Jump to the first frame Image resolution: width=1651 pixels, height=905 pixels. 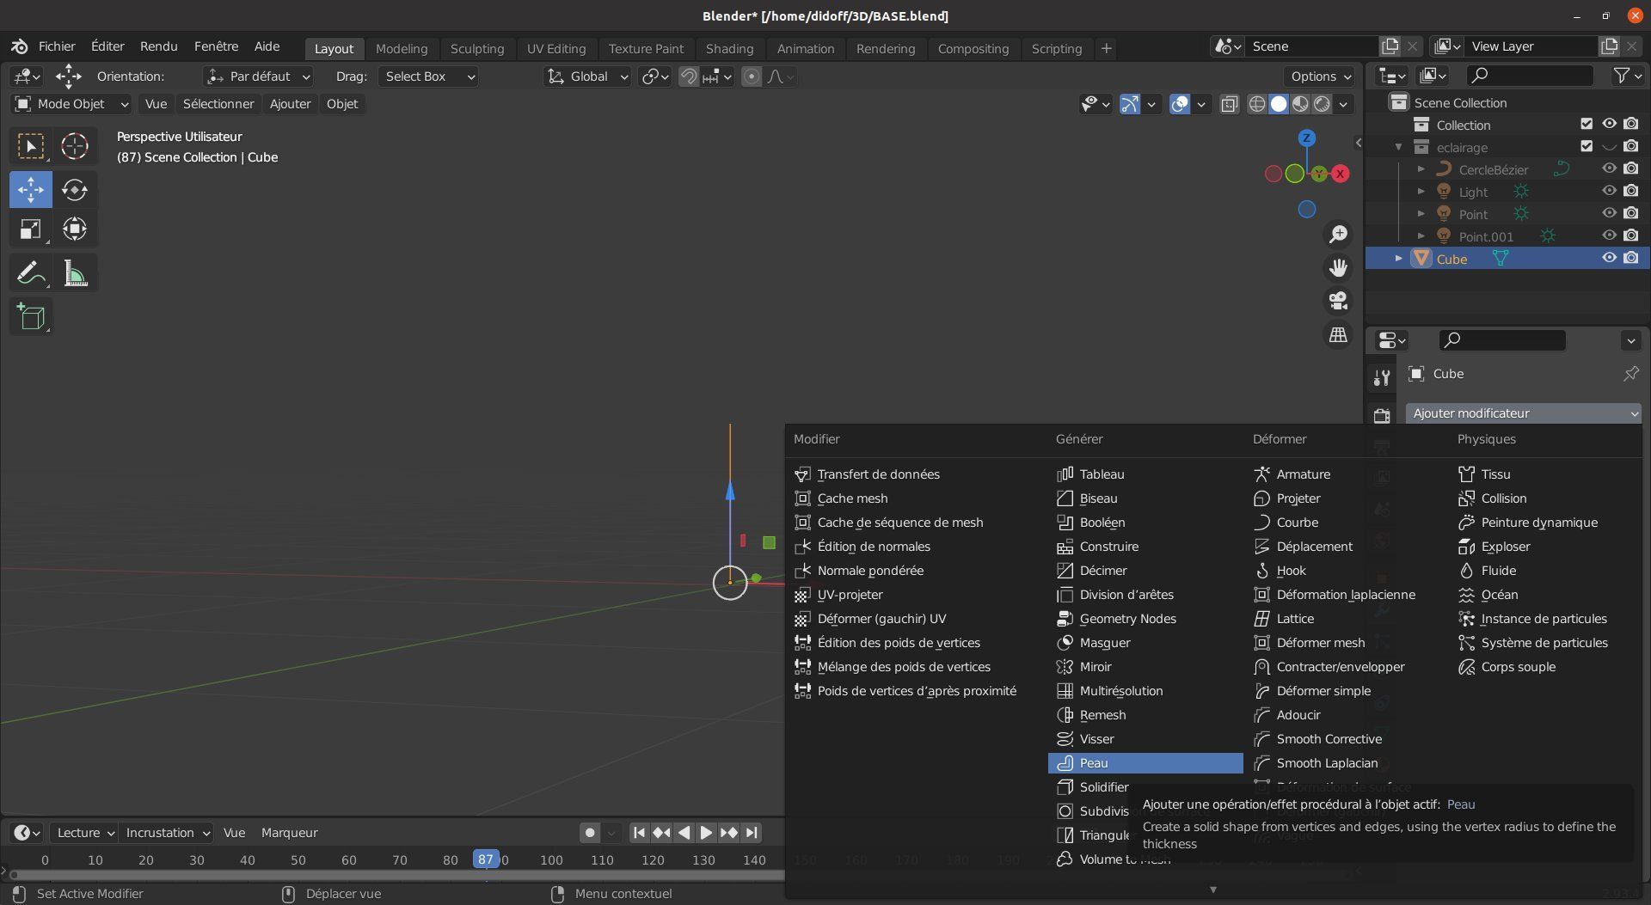tap(639, 833)
